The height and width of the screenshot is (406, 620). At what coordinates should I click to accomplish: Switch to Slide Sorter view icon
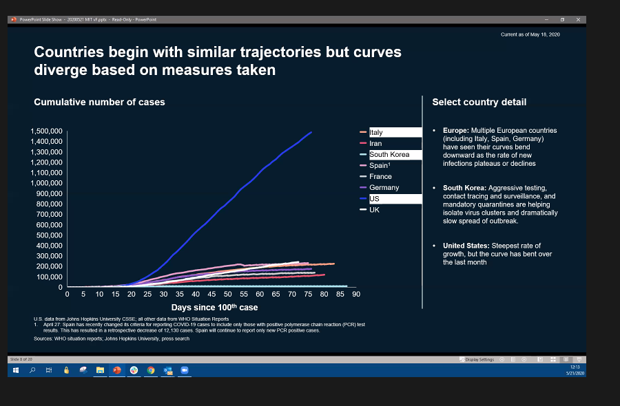553,359
